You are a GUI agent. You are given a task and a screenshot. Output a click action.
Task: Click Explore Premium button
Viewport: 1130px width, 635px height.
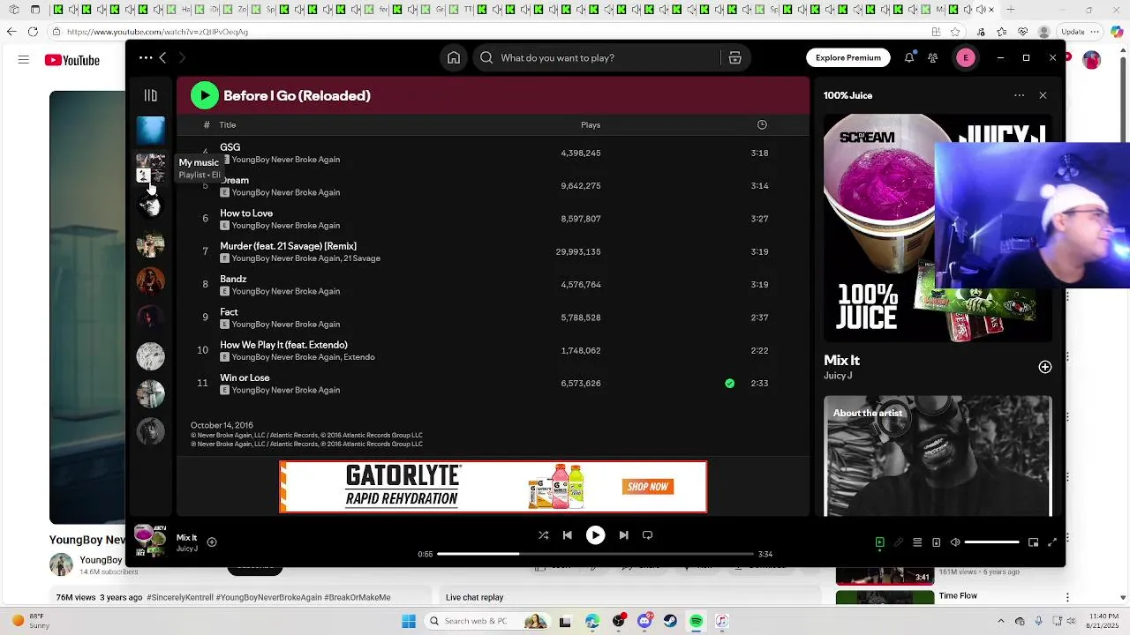848,57
